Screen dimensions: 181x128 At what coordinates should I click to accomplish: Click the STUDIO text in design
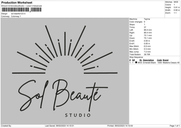point(78,115)
